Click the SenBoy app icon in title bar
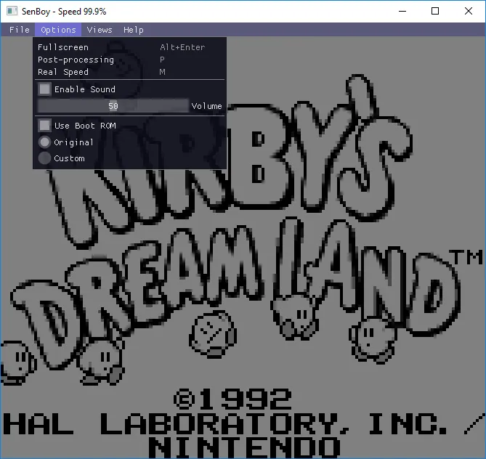486x459 pixels. [x=12, y=11]
